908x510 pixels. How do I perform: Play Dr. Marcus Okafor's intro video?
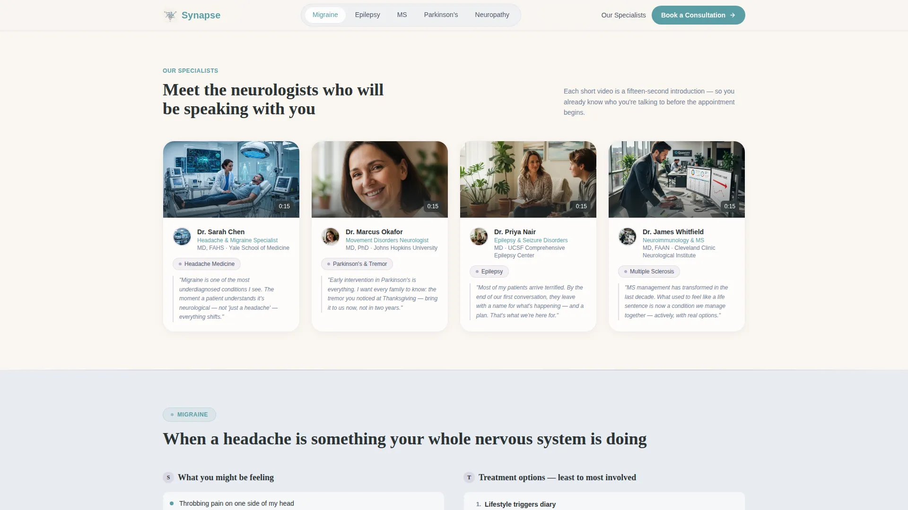pos(380,179)
